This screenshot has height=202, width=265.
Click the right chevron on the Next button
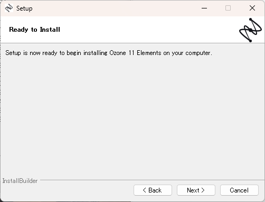point(203,190)
